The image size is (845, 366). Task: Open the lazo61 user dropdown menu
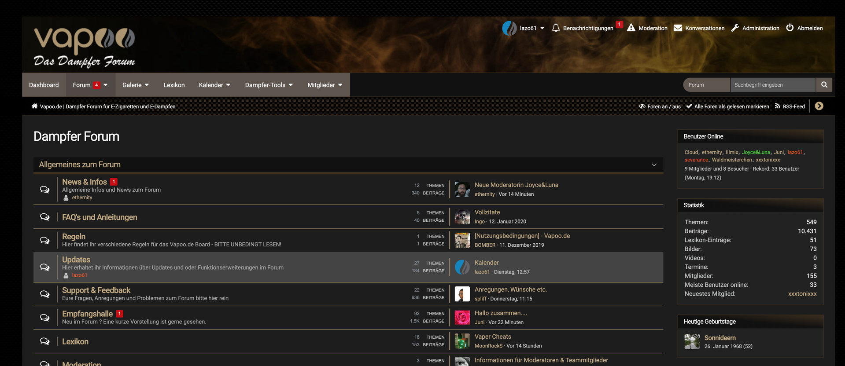click(x=542, y=28)
